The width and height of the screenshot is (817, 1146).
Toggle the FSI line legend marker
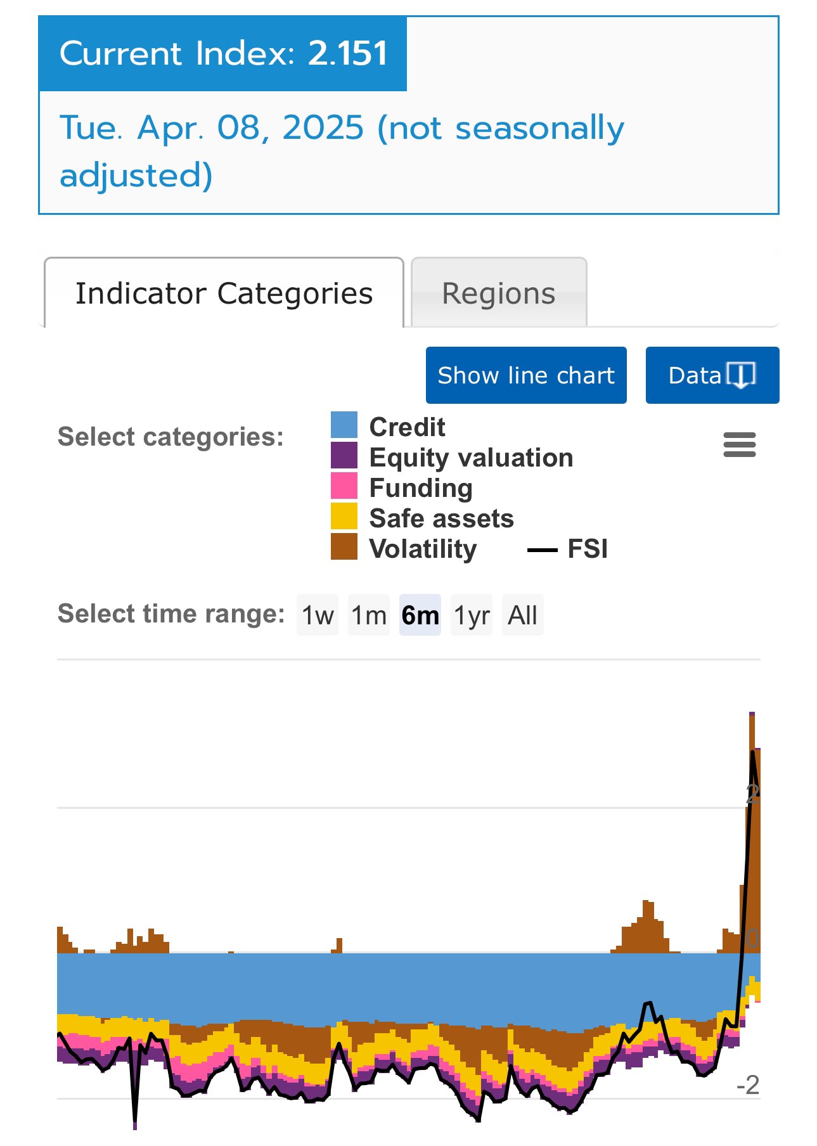pyautogui.click(x=542, y=550)
